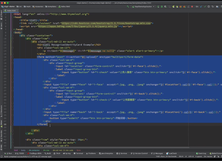This screenshot has width=222, height=161.
Task: Click Update Project blue arrow icon
Action: pos(201,7)
